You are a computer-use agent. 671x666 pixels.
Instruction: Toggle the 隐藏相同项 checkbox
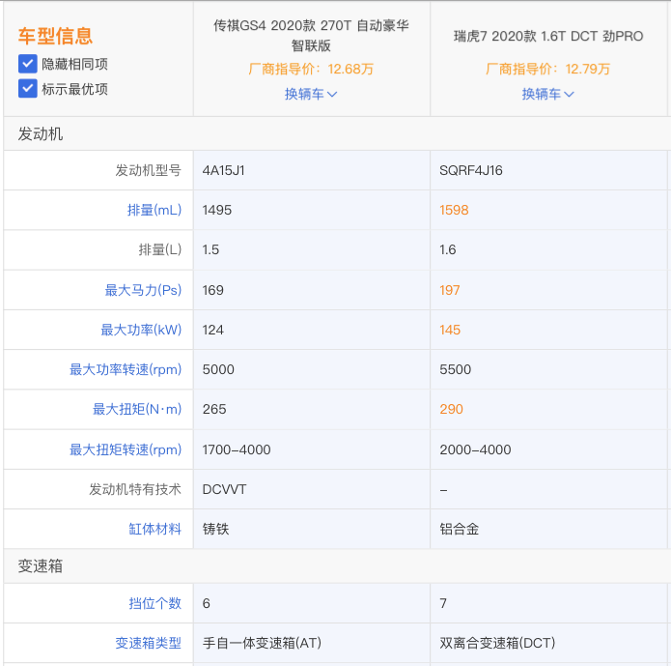tap(28, 64)
